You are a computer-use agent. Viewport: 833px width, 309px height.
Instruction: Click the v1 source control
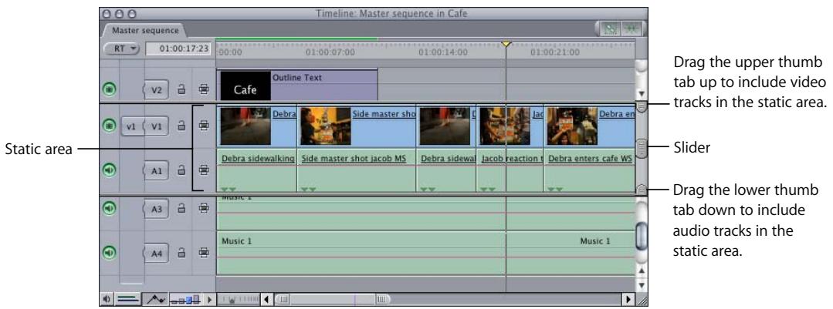point(131,126)
